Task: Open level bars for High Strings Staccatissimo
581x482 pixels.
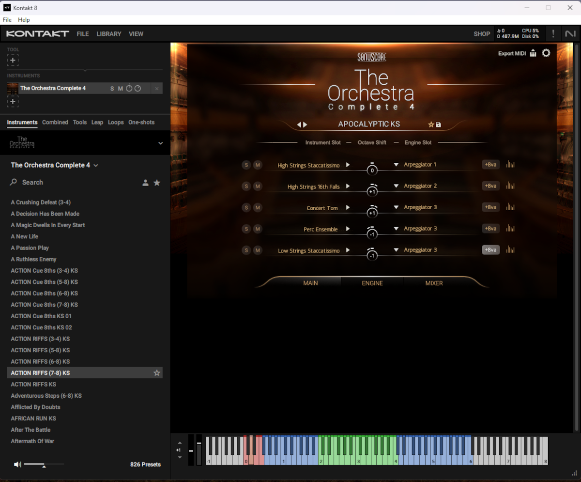Action: point(510,165)
